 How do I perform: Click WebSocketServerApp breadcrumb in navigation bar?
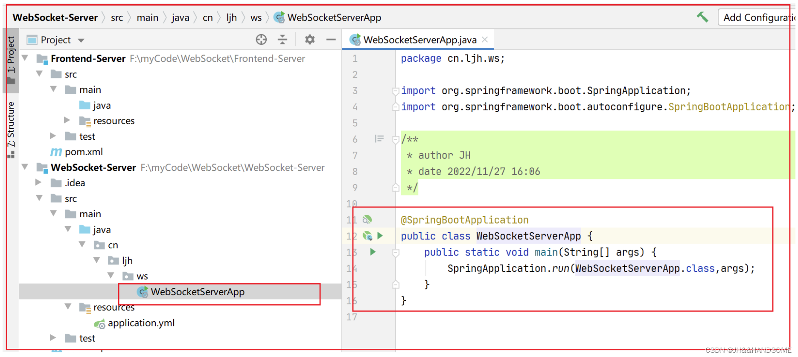(328, 17)
